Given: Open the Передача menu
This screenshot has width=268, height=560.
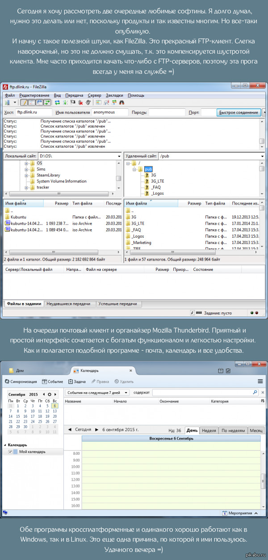Looking at the screenshot, I should coord(74,95).
